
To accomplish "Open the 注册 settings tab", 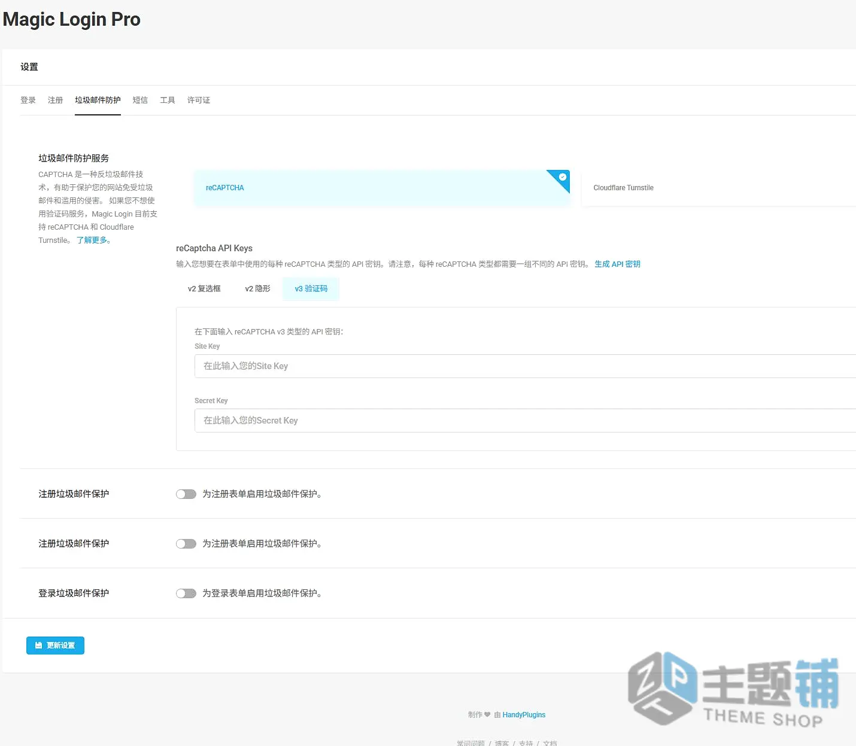I will pyautogui.click(x=55, y=100).
